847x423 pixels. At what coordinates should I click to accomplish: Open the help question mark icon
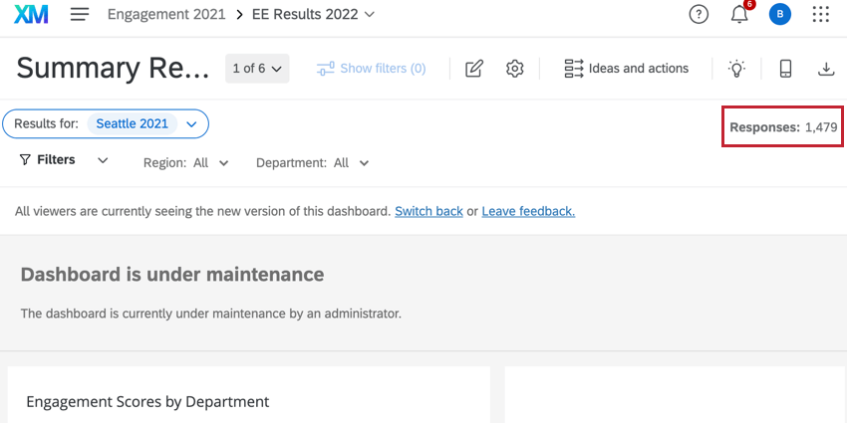coord(699,15)
